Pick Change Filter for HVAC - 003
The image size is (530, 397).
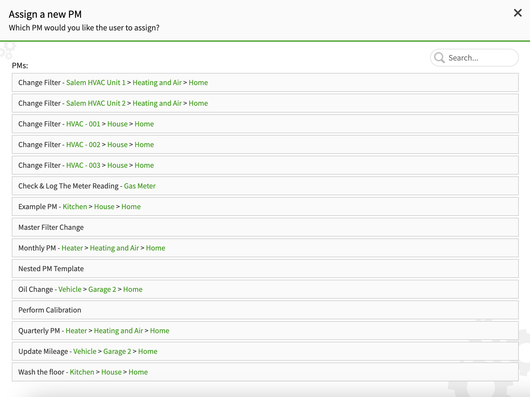pos(39,165)
